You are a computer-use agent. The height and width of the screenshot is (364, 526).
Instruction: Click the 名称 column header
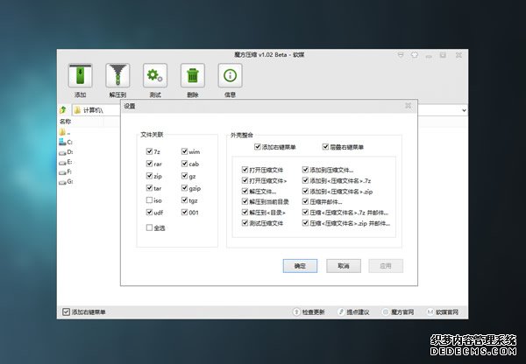pos(66,122)
